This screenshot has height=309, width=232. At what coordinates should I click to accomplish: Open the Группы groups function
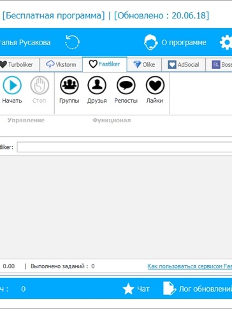tap(69, 85)
